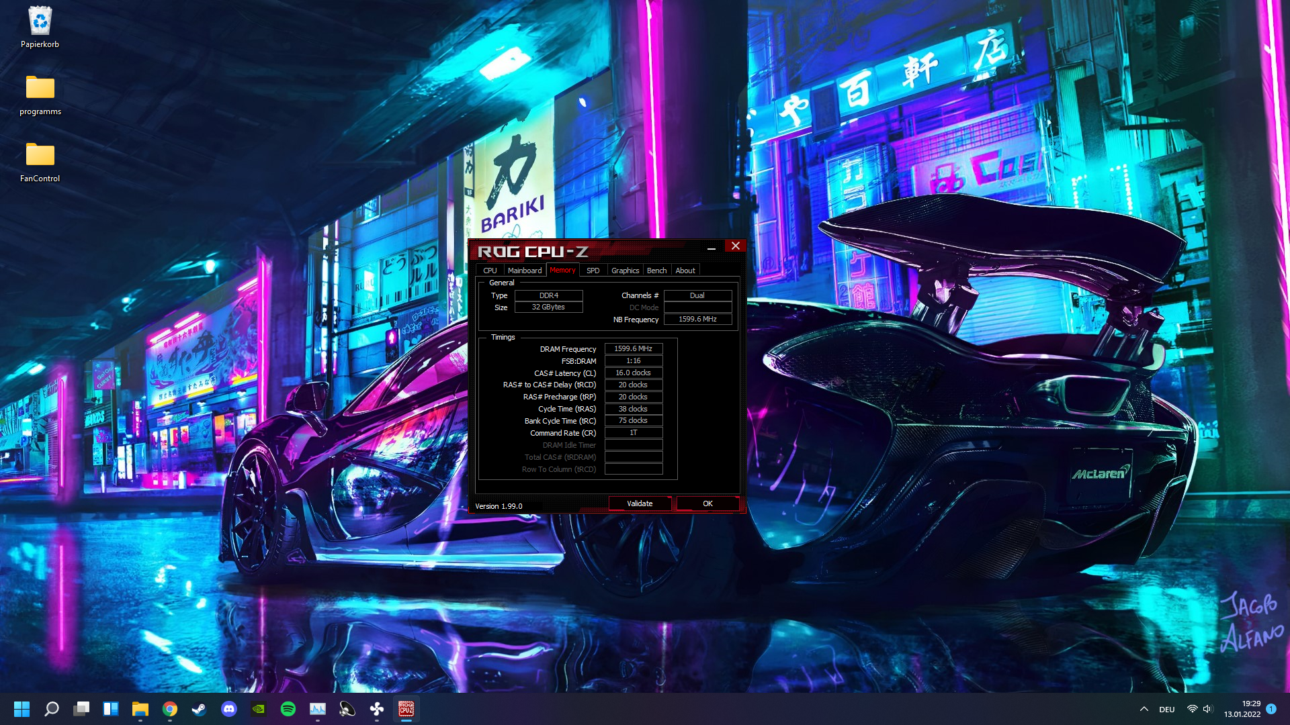The width and height of the screenshot is (1290, 725).
Task: Launch Spotify from the taskbar
Action: pos(288,709)
